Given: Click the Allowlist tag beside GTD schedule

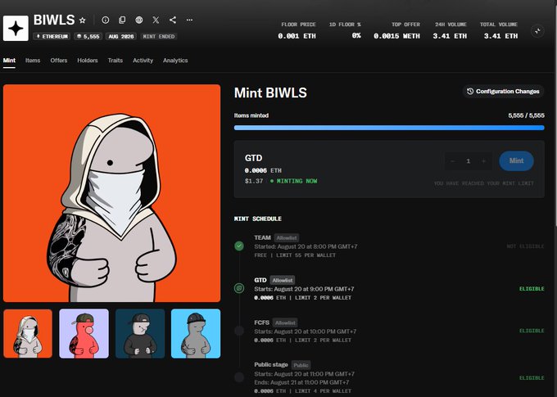Looking at the screenshot, I should [x=283, y=280].
